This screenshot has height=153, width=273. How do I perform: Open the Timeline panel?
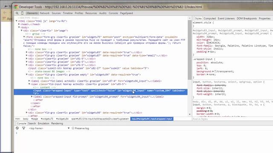click(x=68, y=13)
